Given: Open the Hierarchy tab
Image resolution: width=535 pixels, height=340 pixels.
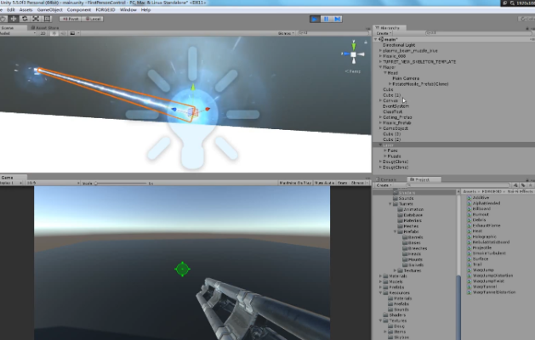Looking at the screenshot, I should (x=390, y=28).
